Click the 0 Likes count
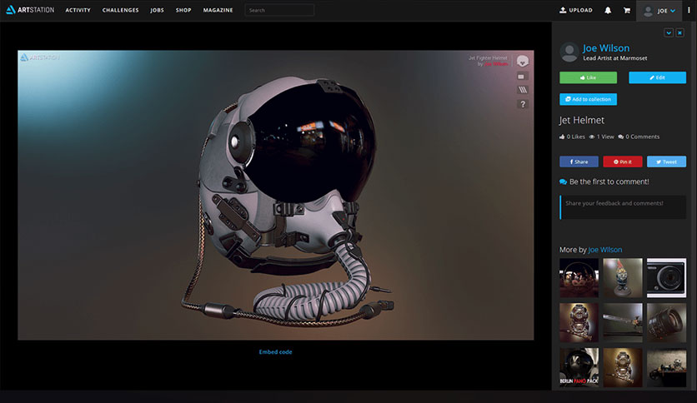This screenshot has height=403, width=697. click(x=572, y=137)
